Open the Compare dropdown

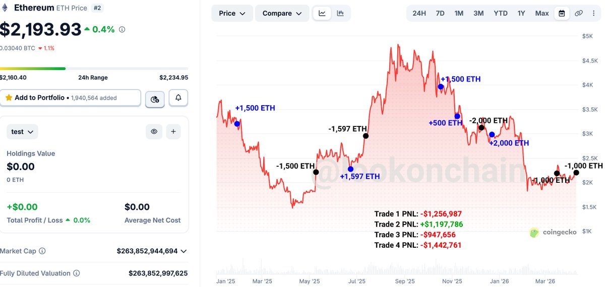(x=282, y=13)
